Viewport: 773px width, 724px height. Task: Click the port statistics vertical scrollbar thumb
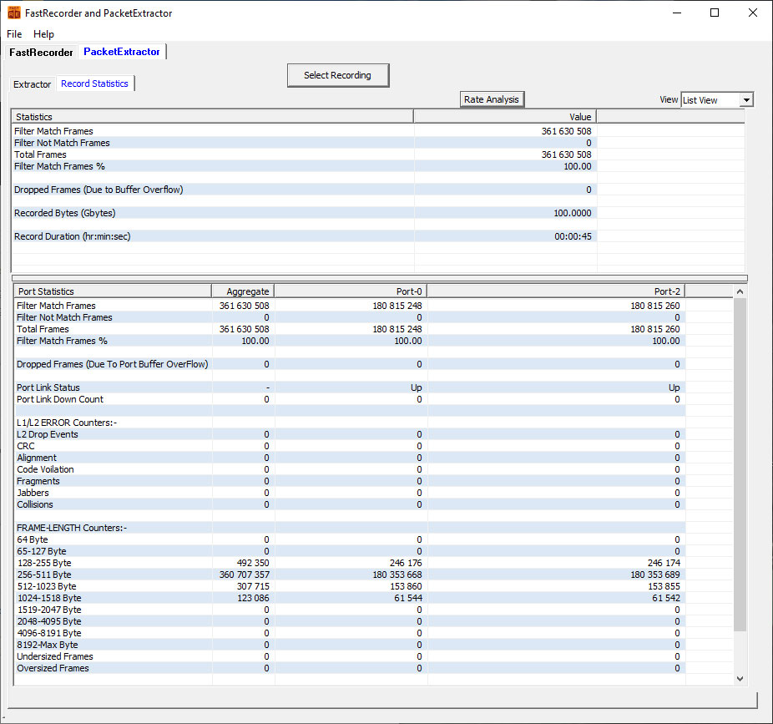740,464
